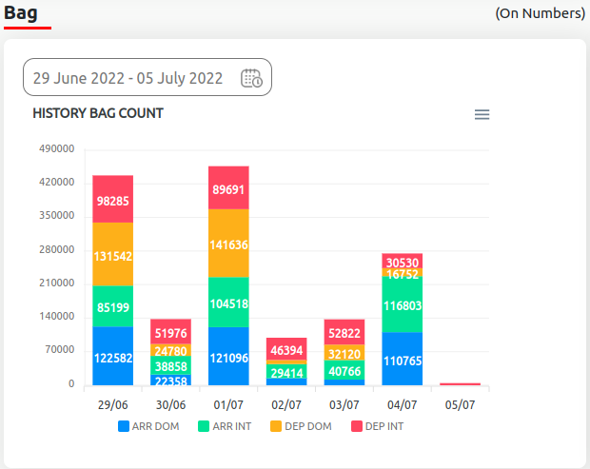Select the Bag tab heading
This screenshot has width=590, height=469.
(x=21, y=13)
